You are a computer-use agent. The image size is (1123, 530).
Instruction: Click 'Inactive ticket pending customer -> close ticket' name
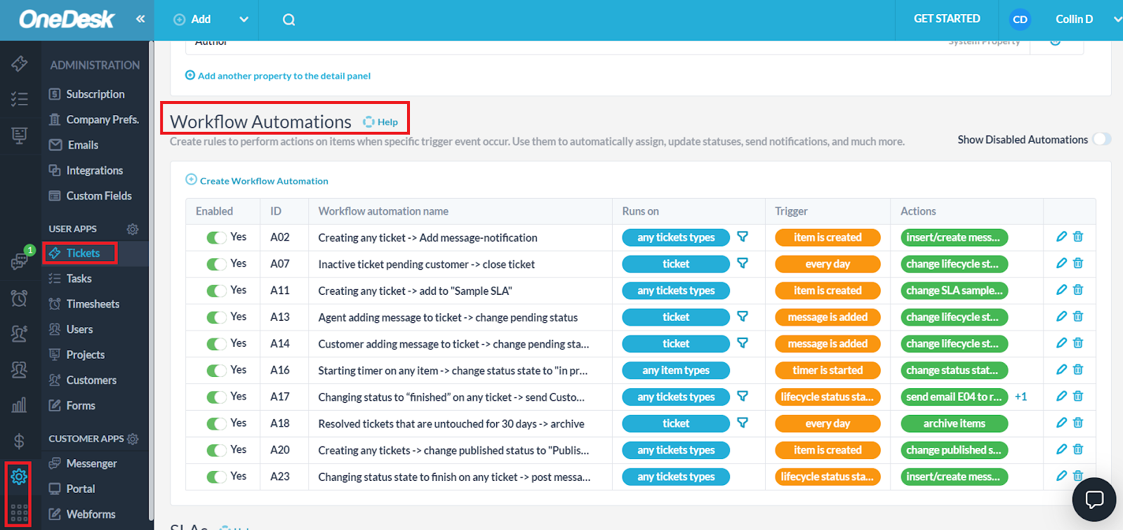[x=426, y=264]
